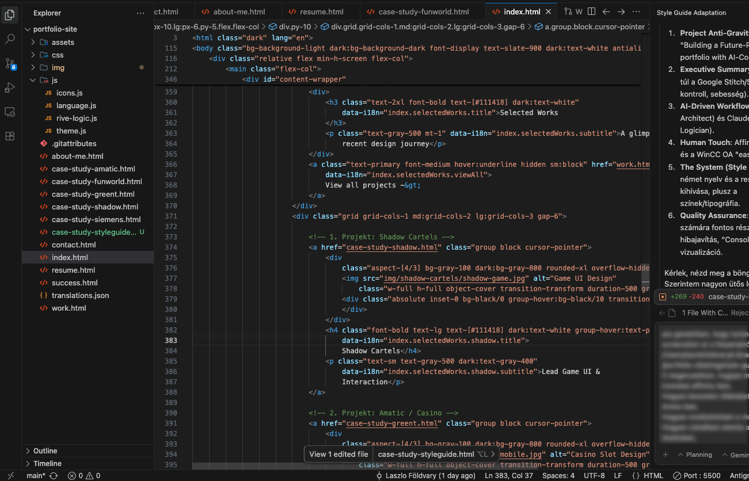Click the sync changes icon beside main branch

54,476
